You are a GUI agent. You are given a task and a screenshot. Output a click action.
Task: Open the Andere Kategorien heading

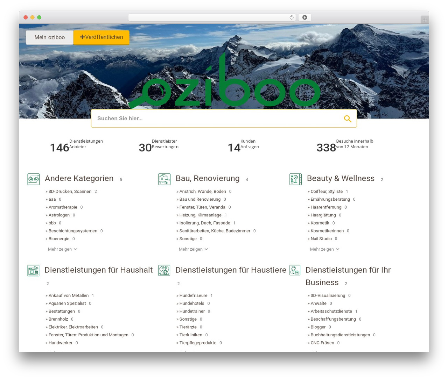click(79, 178)
